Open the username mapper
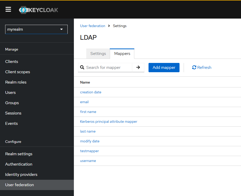The width and height of the screenshot is (241, 196). pyautogui.click(x=88, y=161)
